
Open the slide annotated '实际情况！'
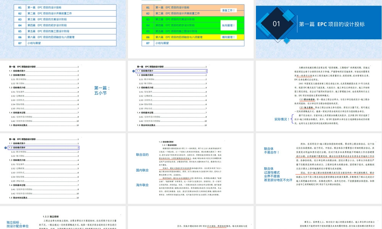point(319,96)
